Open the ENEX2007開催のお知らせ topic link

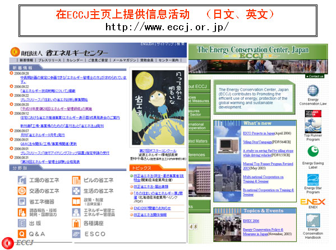[153, 208]
